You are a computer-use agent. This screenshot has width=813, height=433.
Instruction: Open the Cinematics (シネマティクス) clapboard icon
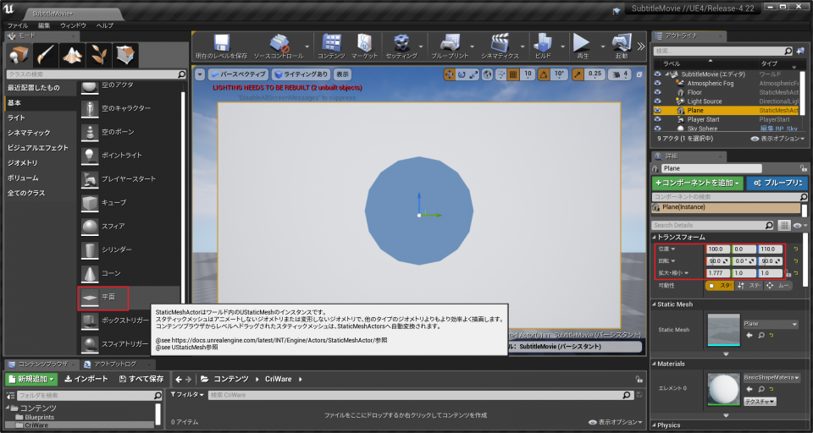[500, 47]
